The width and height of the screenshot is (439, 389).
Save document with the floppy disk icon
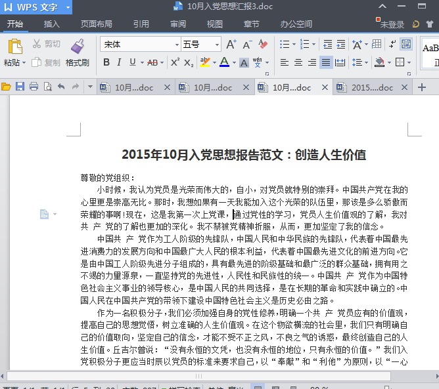pos(20,87)
